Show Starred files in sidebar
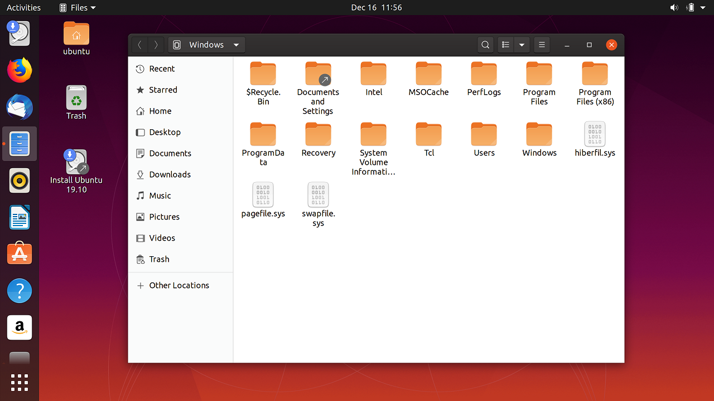This screenshot has height=401, width=714. pos(181,90)
